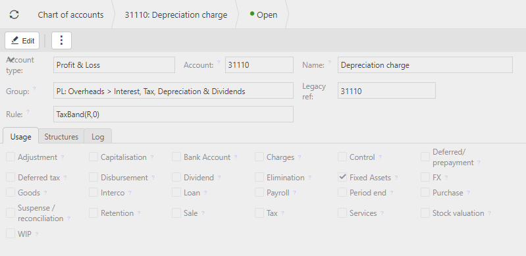Switch to the Log tab

click(x=97, y=136)
